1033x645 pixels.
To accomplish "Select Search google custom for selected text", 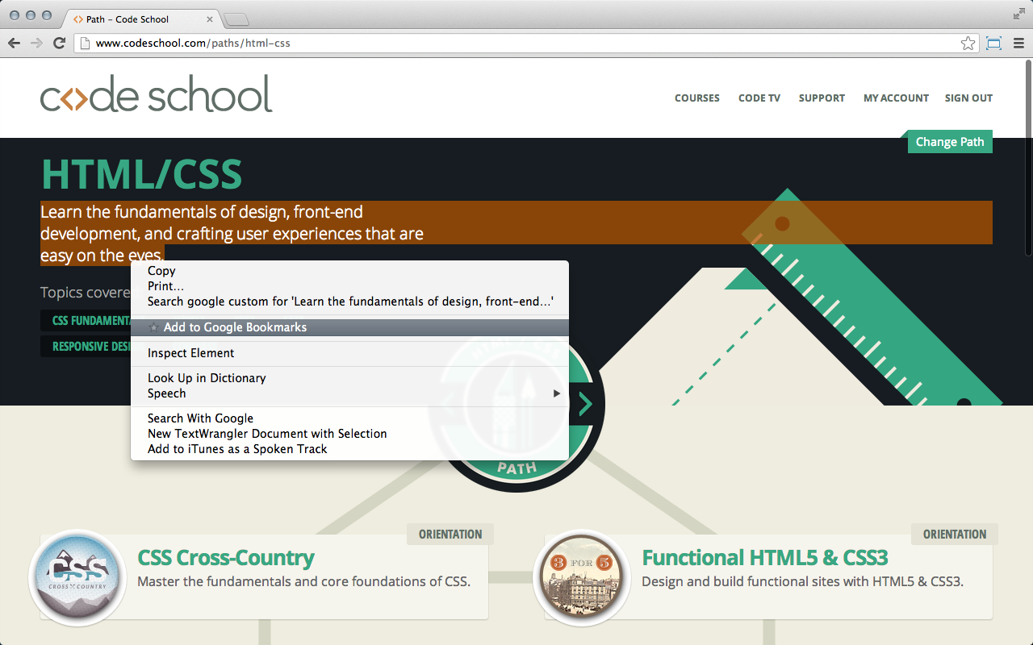I will coord(349,302).
